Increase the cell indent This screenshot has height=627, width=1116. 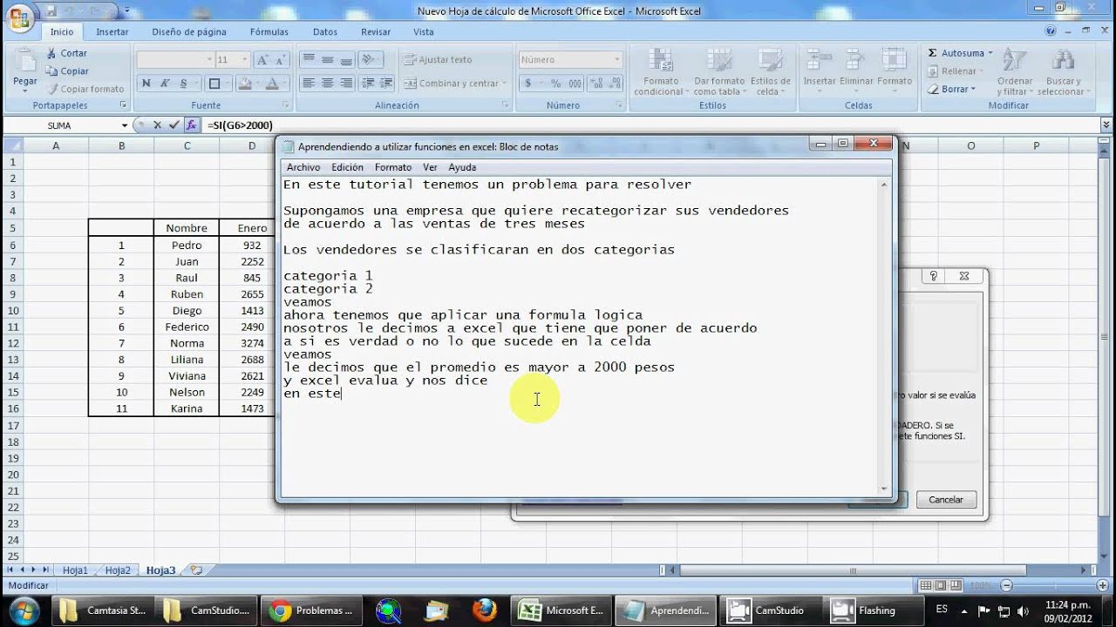pos(386,84)
